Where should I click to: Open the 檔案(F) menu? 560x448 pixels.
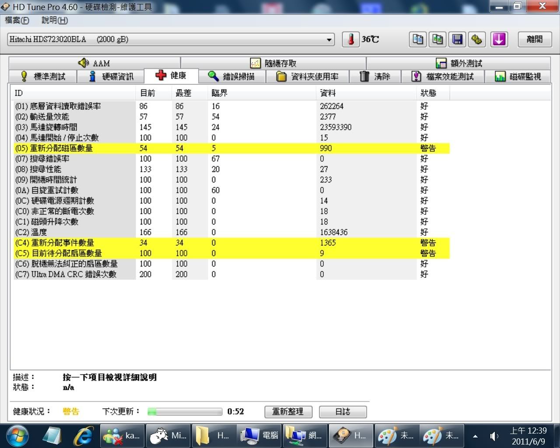17,20
